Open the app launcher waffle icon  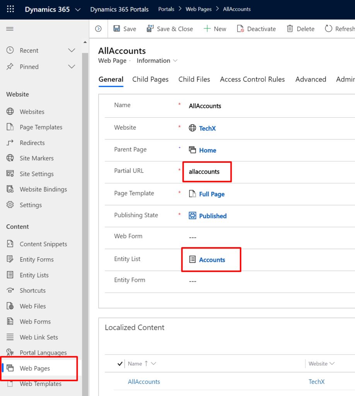(x=10, y=9)
